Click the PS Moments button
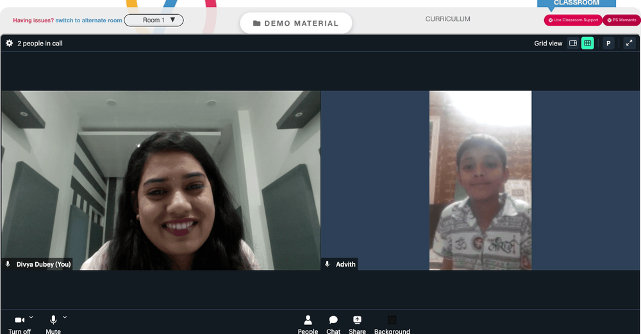Screen dimensions: 641x334 [x=622, y=20]
